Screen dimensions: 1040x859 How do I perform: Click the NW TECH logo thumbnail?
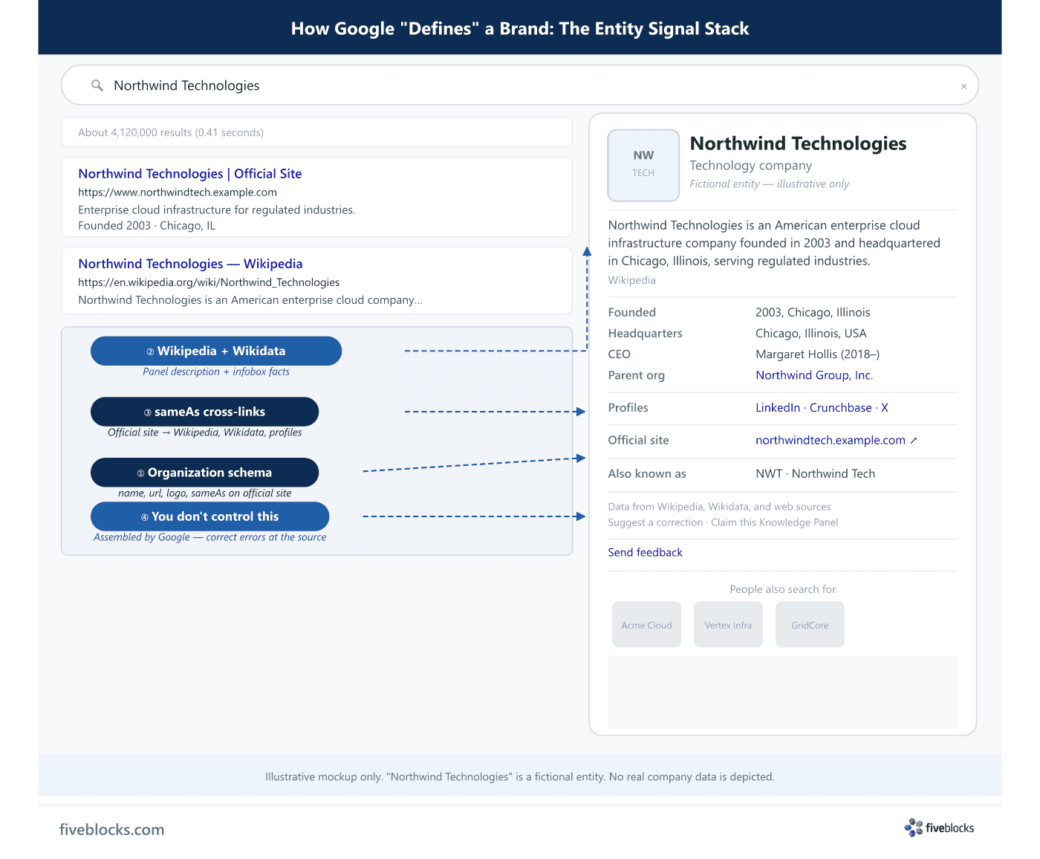coord(643,165)
